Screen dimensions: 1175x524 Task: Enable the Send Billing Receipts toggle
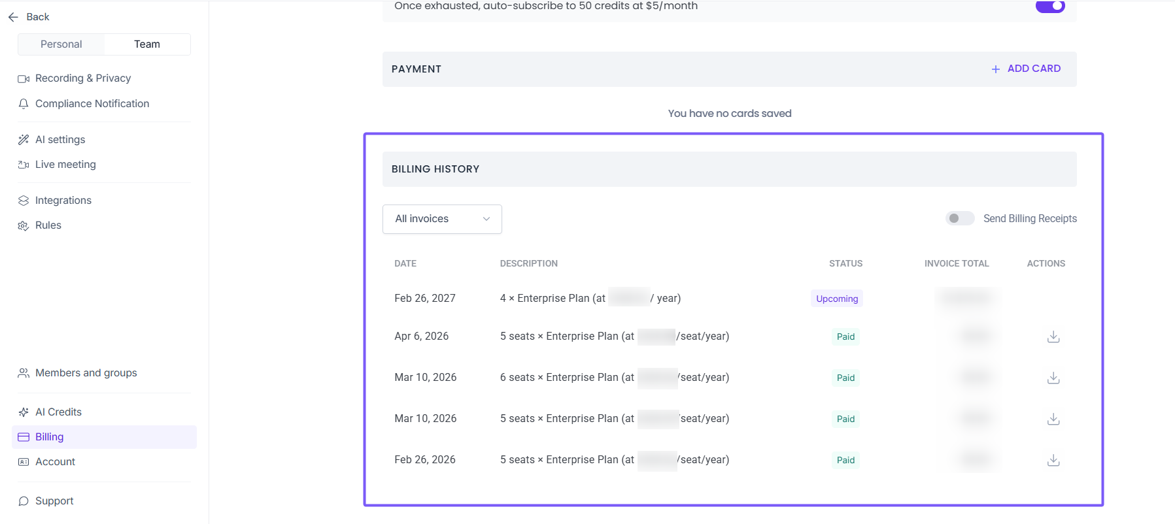tap(959, 218)
